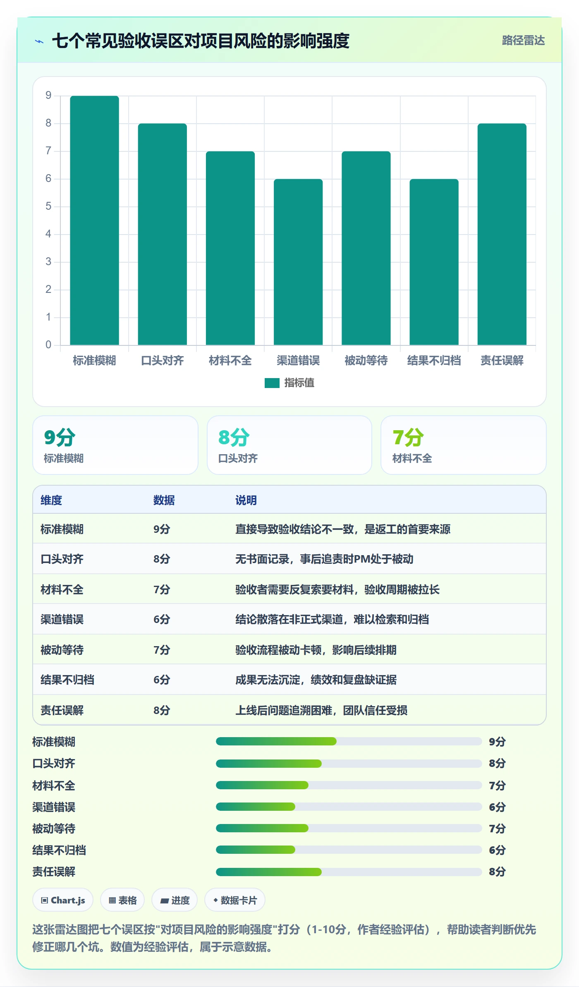Click the 标准模糊 bar in the chart
Viewport: 579px width, 987px height.
[95, 220]
